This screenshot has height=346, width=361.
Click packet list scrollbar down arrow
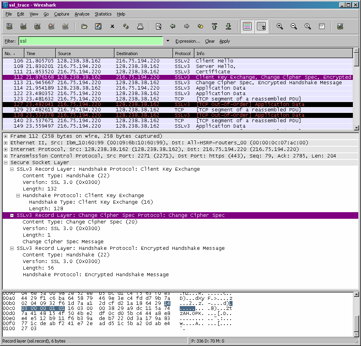click(356, 128)
